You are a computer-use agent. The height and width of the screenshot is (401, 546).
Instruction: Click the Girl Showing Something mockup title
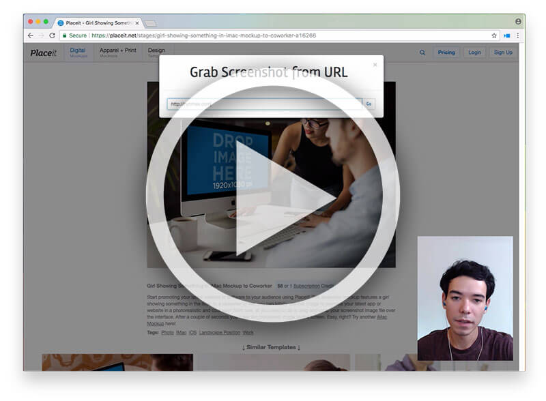[x=210, y=286]
